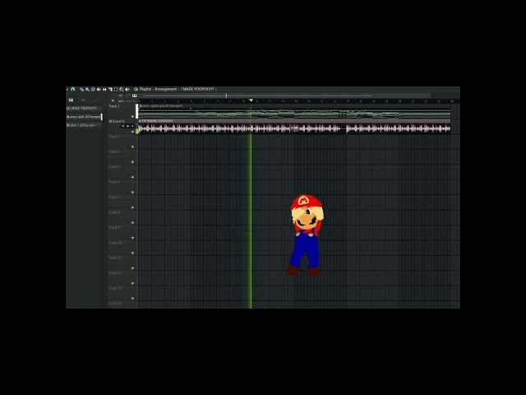
Task: Mute the Insert 6 track
Action: coord(132,132)
